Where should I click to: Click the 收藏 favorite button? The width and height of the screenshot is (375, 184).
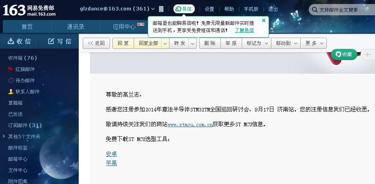point(344,55)
